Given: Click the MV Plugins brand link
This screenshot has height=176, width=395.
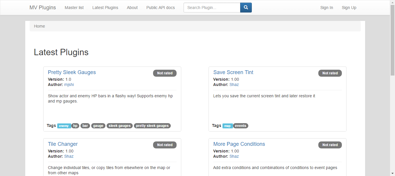Looking at the screenshot, I should [x=43, y=8].
